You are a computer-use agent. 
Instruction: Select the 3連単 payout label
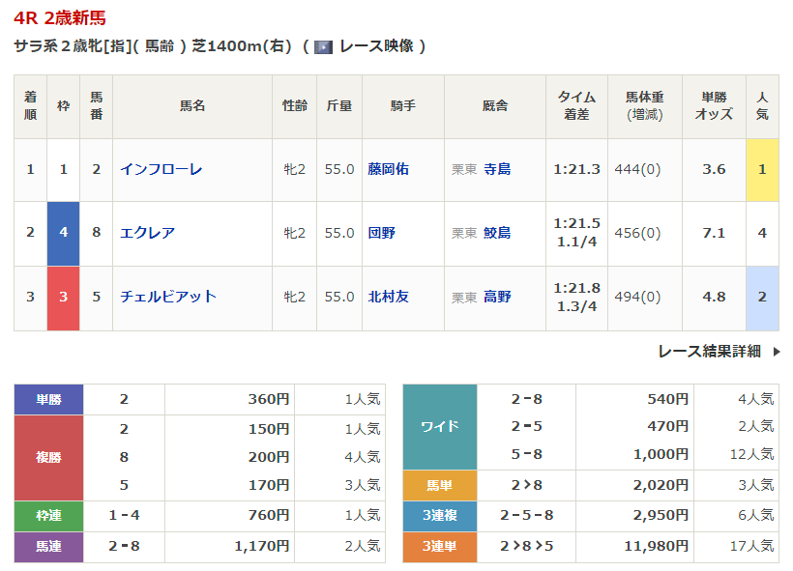click(440, 547)
